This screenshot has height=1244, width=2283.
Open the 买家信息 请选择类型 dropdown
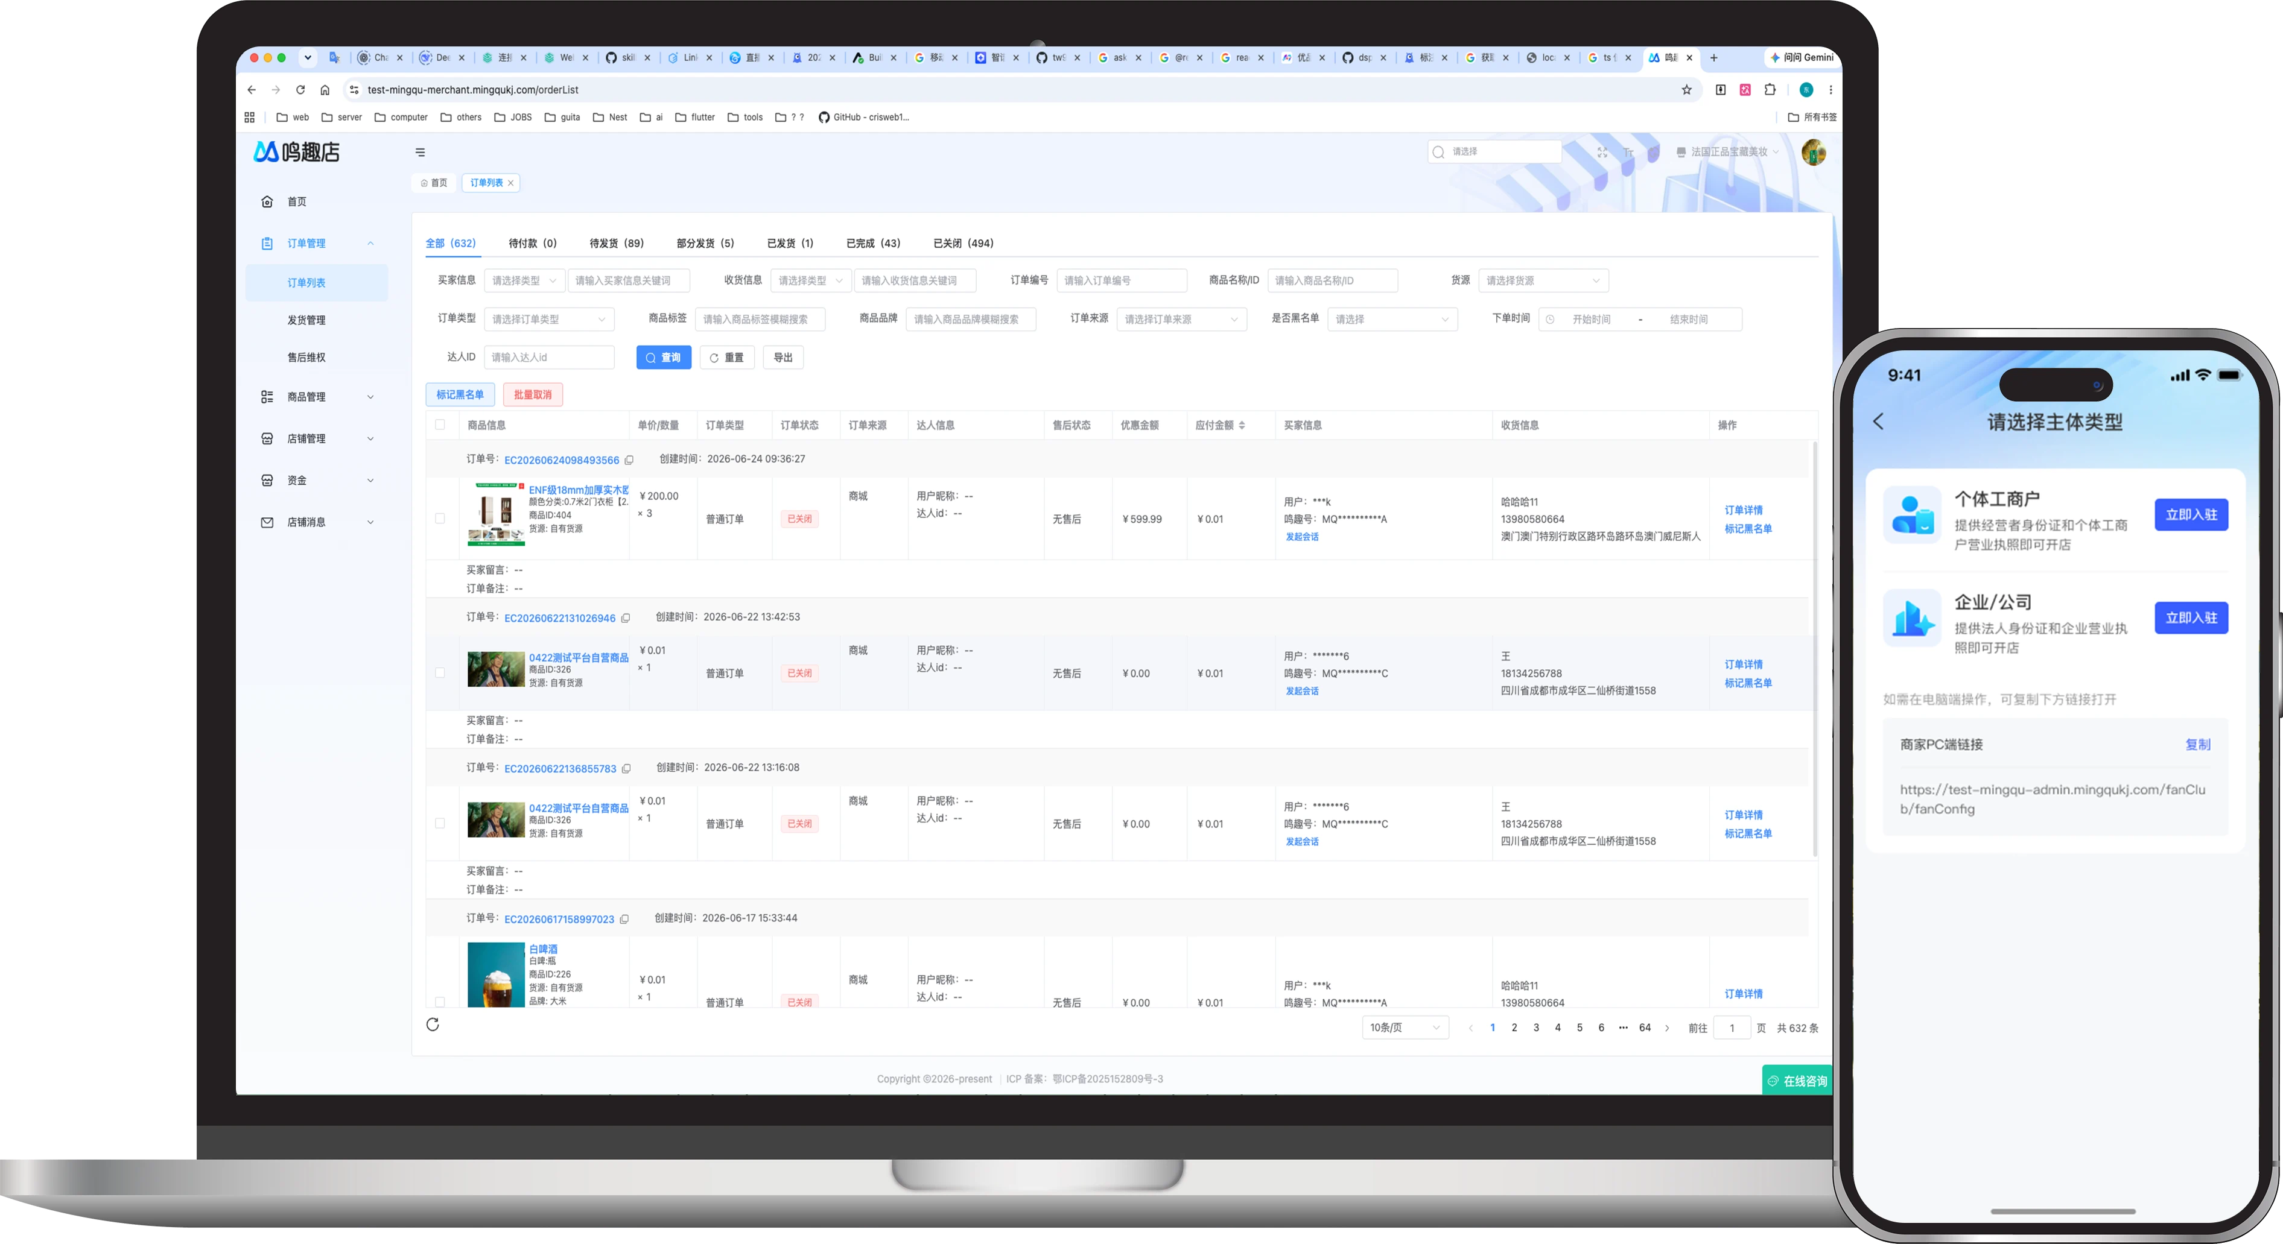[525, 281]
